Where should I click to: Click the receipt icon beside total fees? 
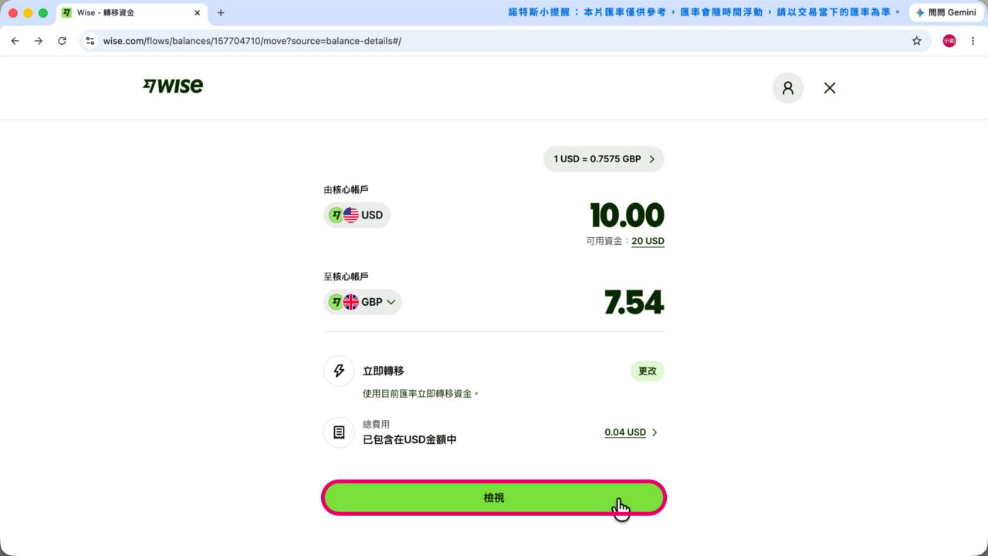coord(339,432)
